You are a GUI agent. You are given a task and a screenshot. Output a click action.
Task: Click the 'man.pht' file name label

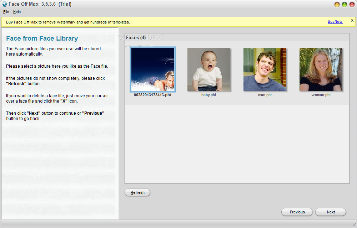point(265,95)
